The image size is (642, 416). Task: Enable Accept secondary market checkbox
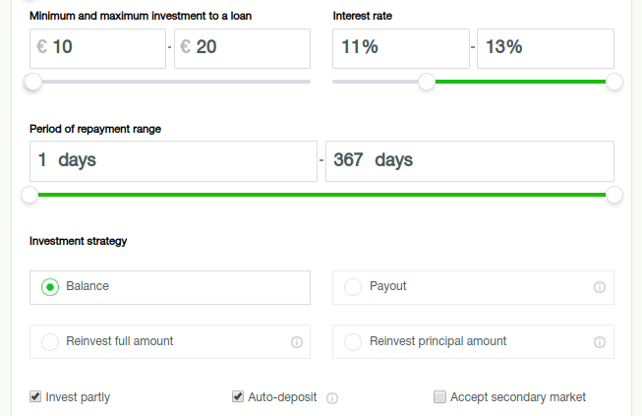point(439,397)
